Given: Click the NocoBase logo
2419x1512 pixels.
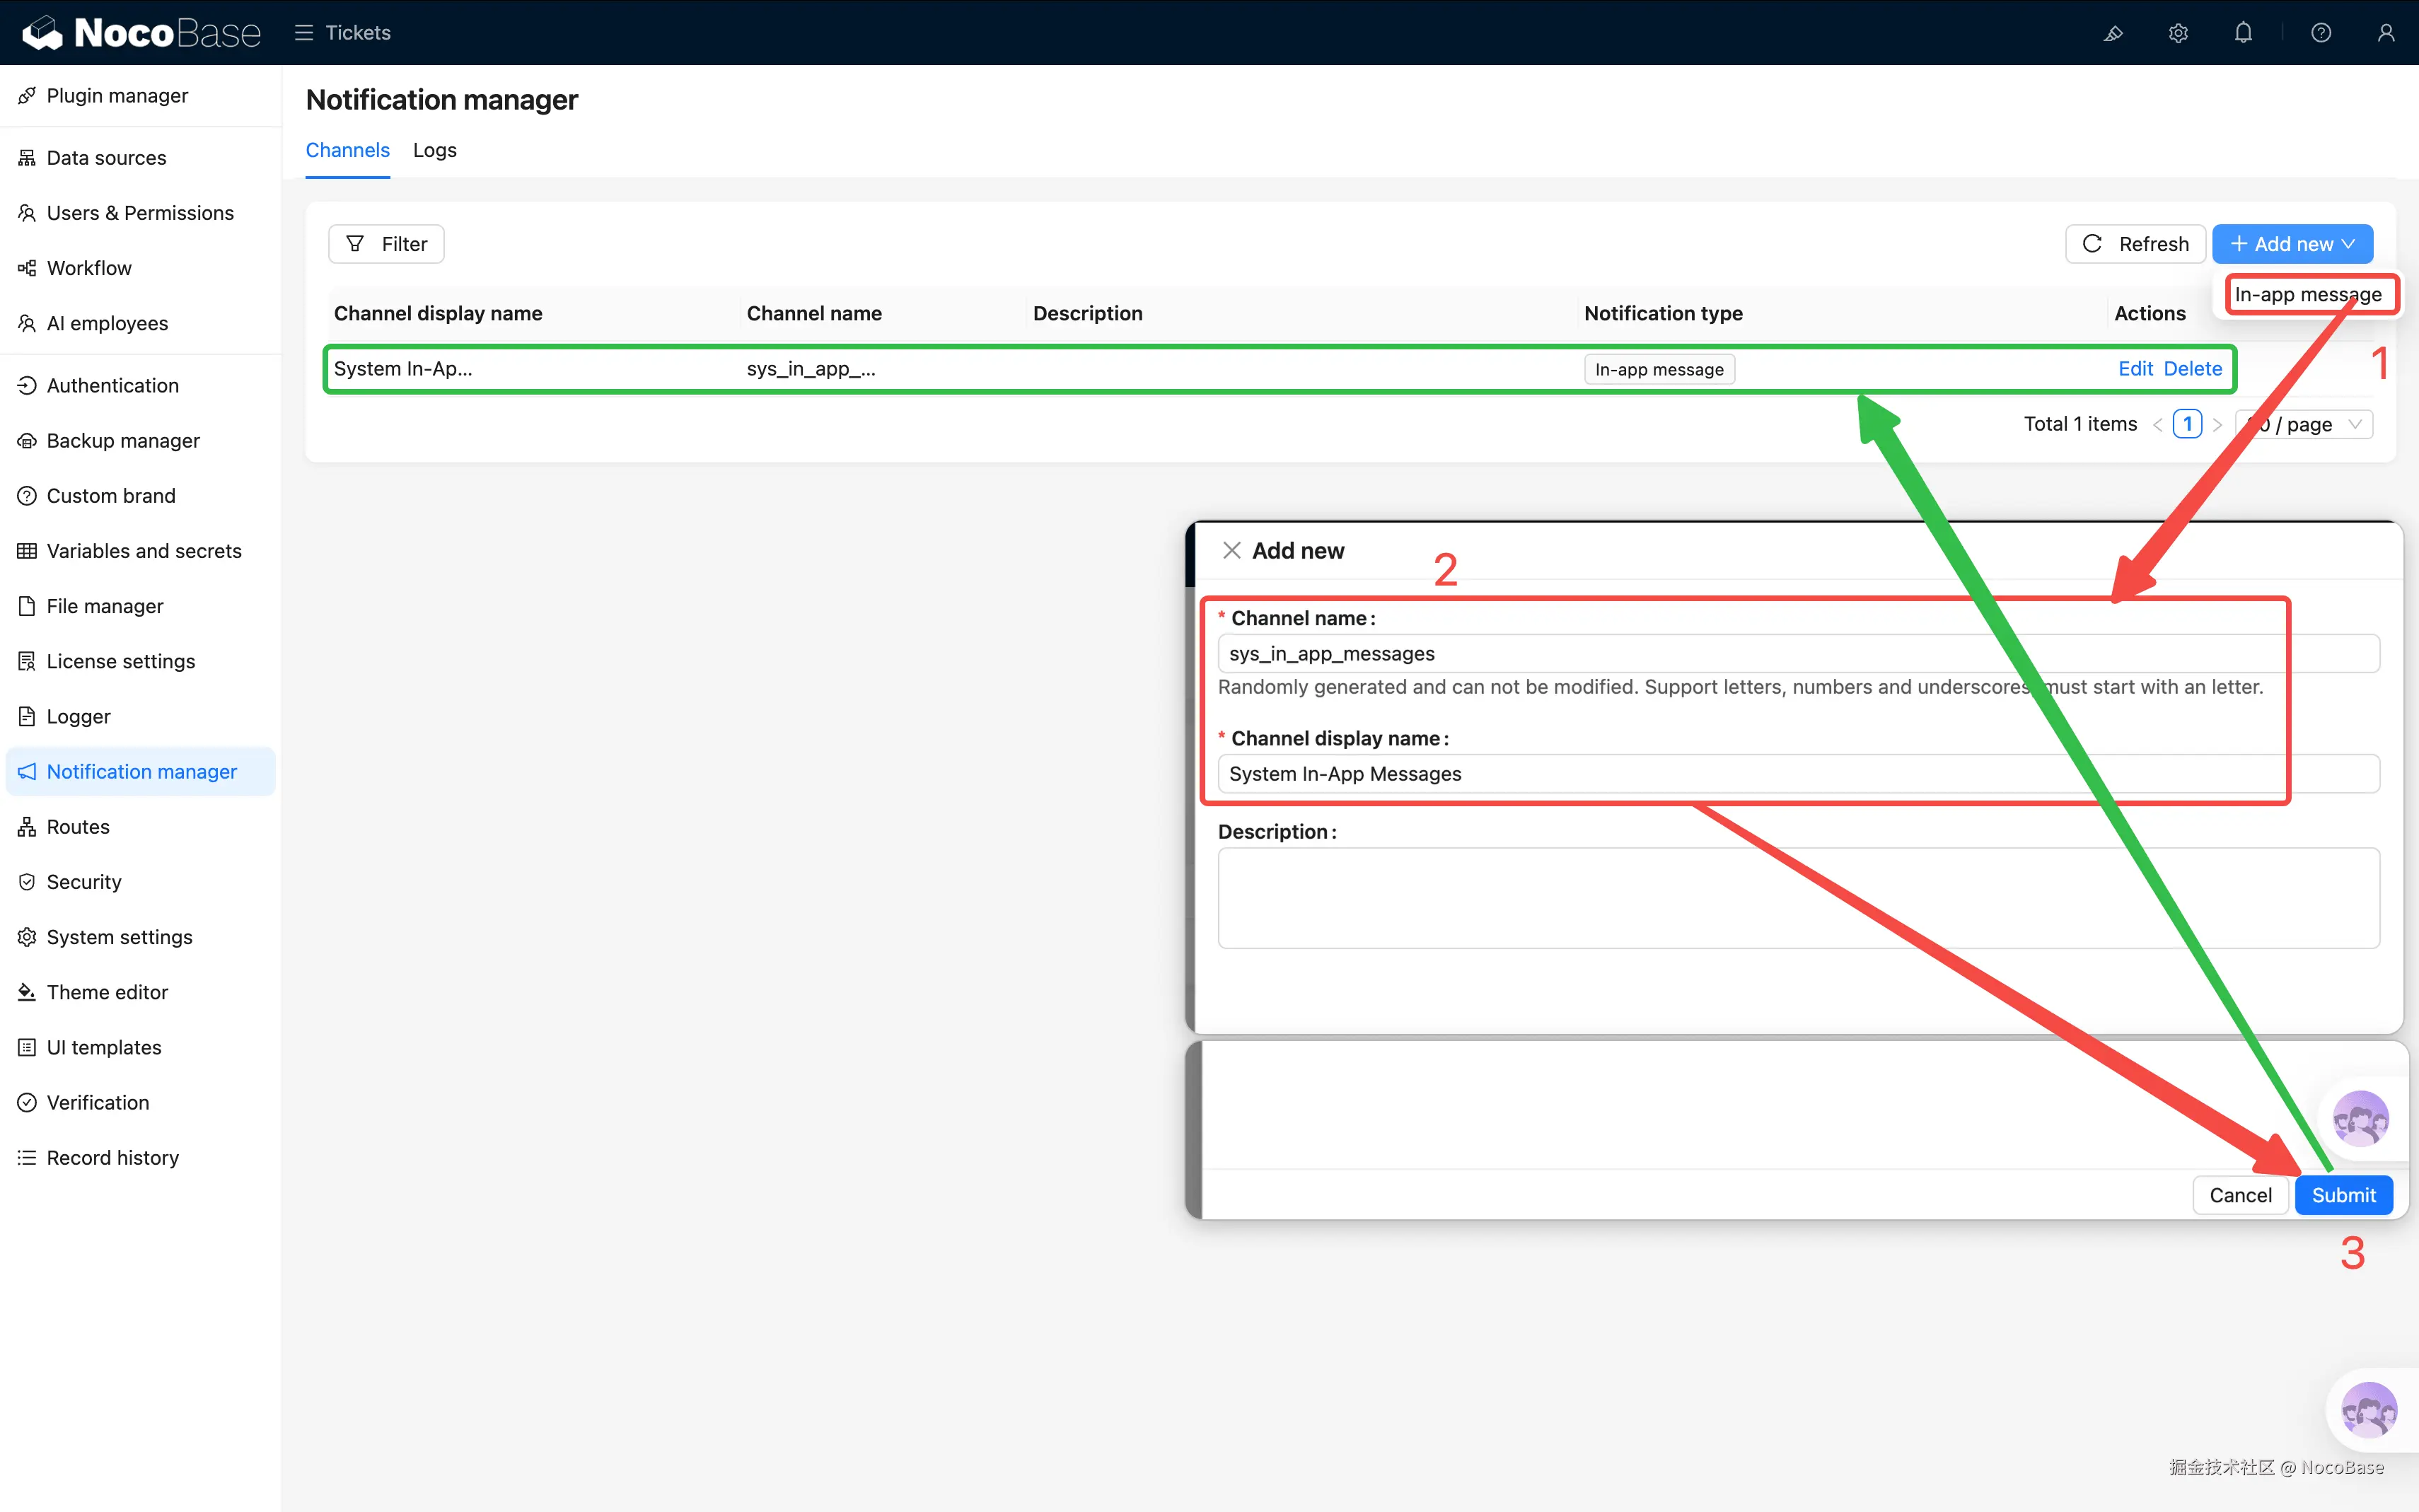Looking at the screenshot, I should [x=141, y=33].
